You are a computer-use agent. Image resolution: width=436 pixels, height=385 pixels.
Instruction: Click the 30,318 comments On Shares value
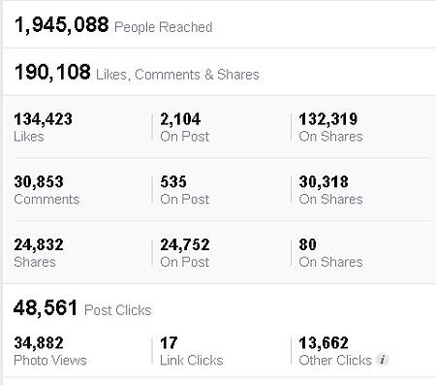324,181
